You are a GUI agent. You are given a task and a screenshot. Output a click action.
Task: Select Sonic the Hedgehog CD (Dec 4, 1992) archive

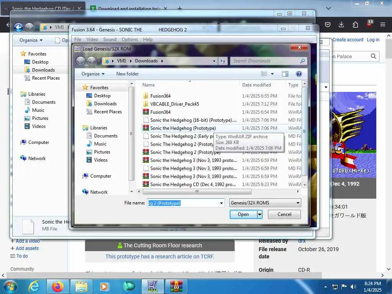pyautogui.click(x=189, y=184)
